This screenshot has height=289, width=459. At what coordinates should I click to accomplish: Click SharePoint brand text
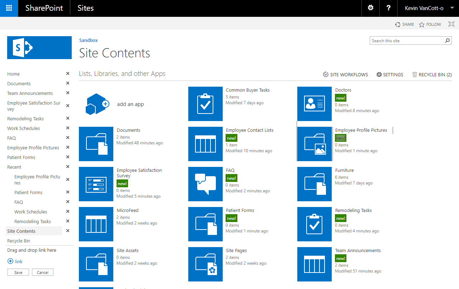tap(44, 8)
